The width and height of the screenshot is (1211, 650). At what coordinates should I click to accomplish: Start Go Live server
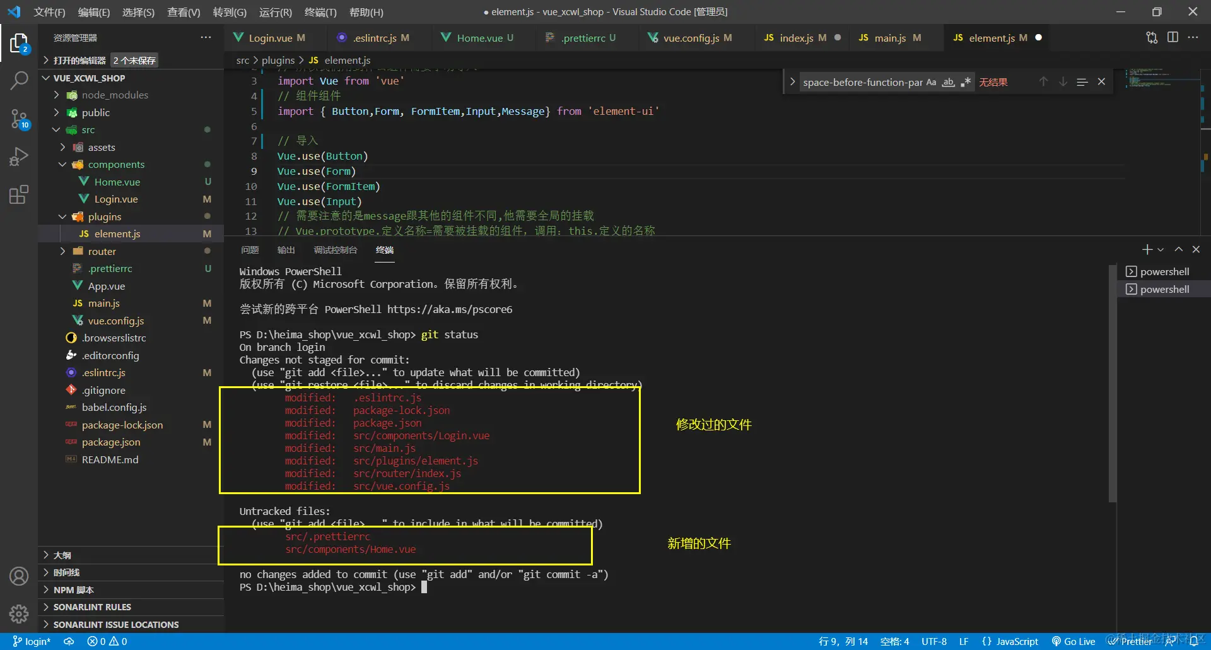tap(1074, 642)
